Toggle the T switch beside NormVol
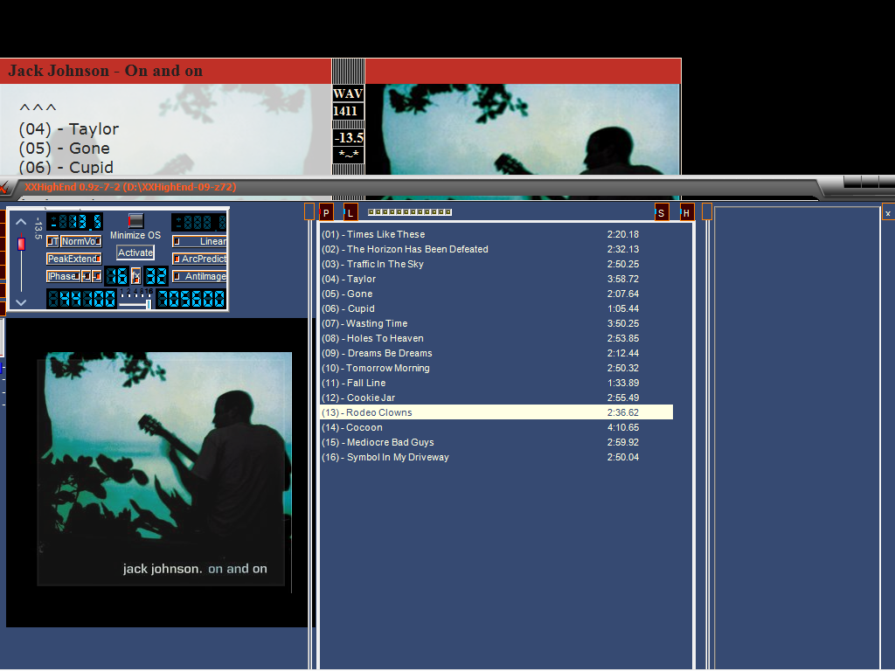895x671 pixels. [52, 241]
